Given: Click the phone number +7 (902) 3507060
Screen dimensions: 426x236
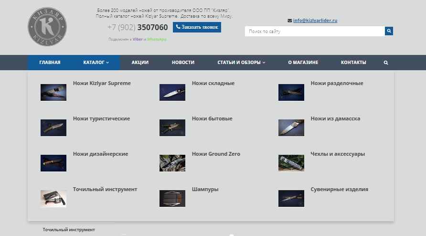Looking at the screenshot, I should pos(138,27).
